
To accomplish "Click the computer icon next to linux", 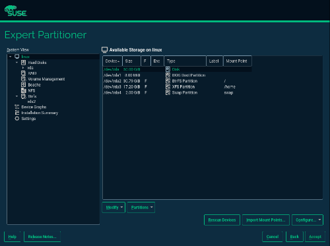I will tap(17, 57).
